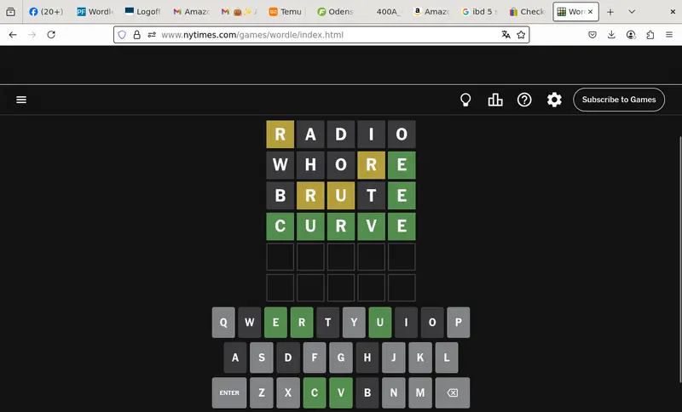Screen dimensions: 682x412
Task: Click the Z key on keyboard
Action: pyautogui.click(x=262, y=392)
